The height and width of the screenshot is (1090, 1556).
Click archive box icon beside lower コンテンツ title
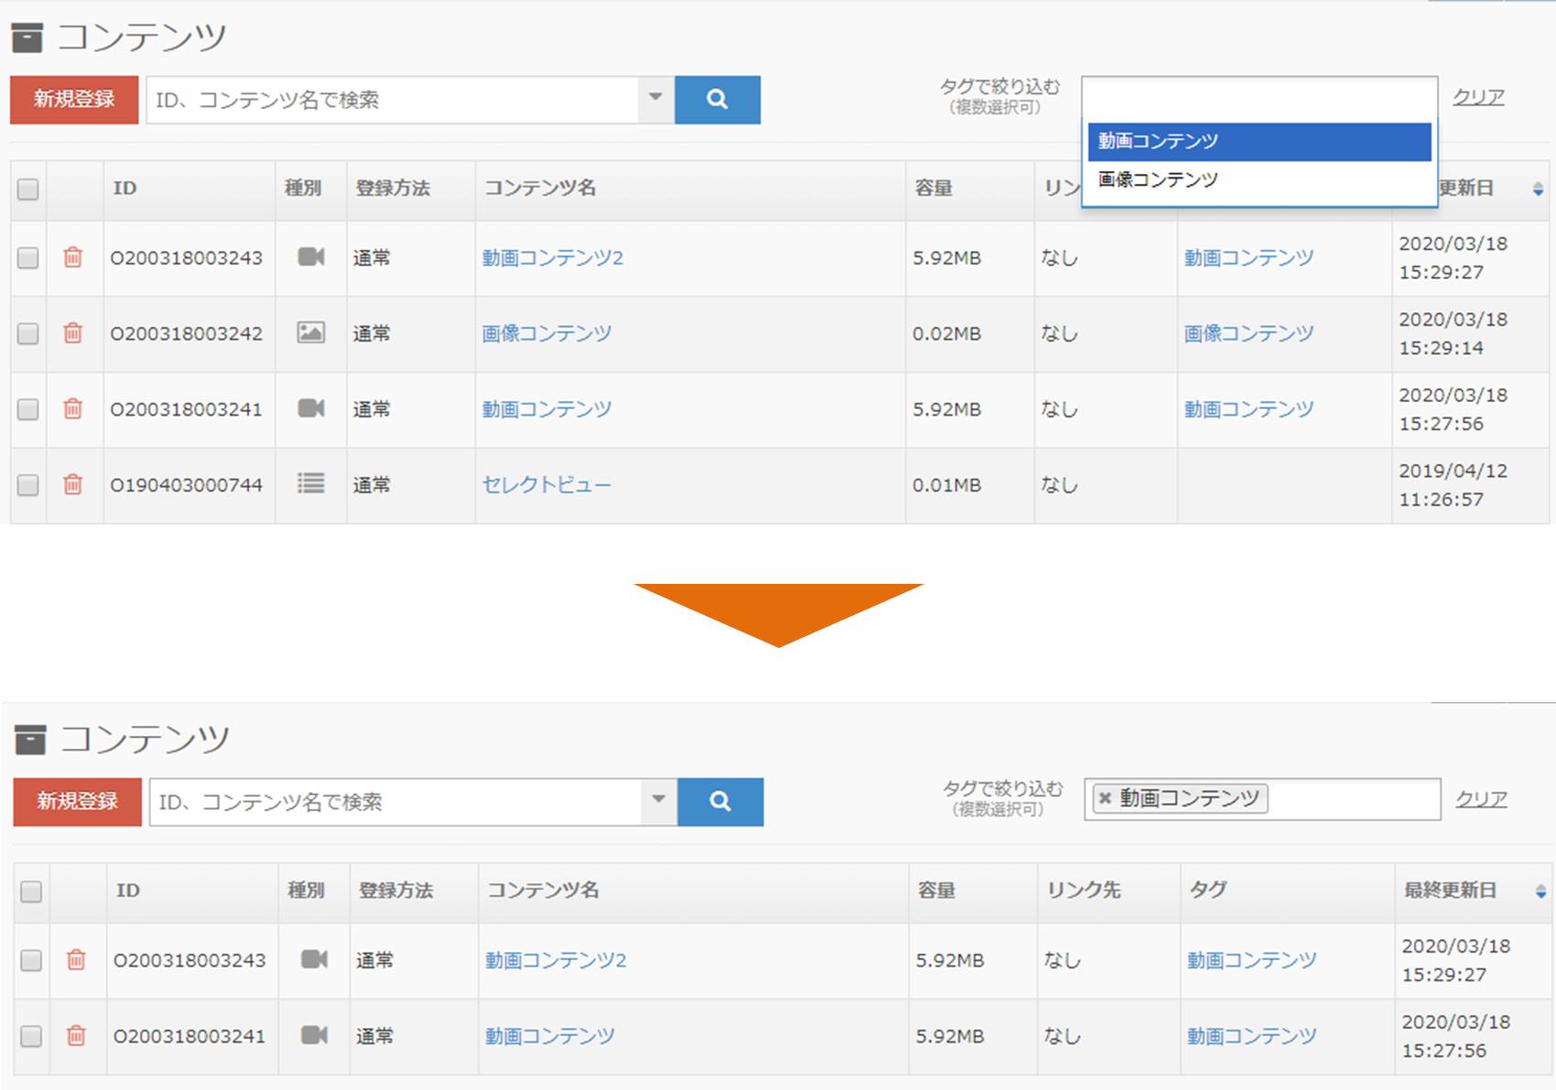point(30,739)
